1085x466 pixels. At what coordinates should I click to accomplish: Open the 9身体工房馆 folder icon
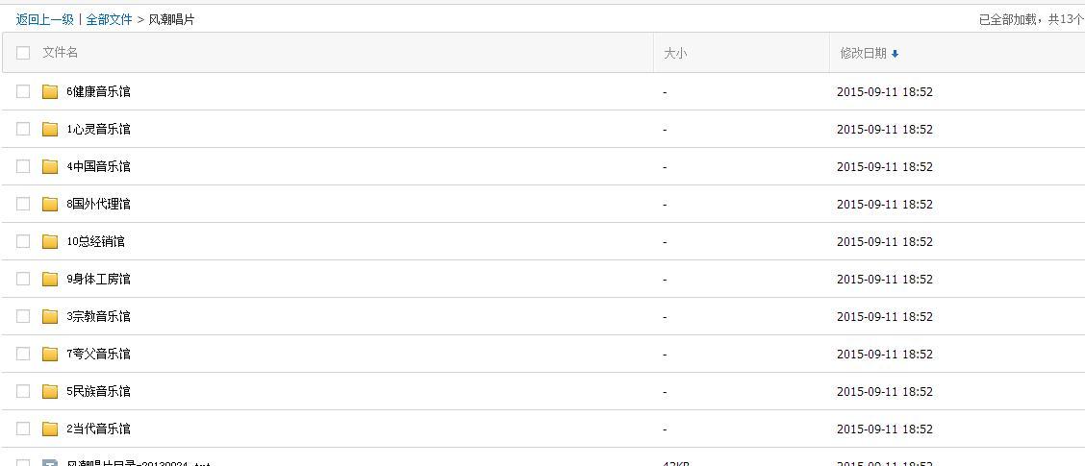[50, 279]
